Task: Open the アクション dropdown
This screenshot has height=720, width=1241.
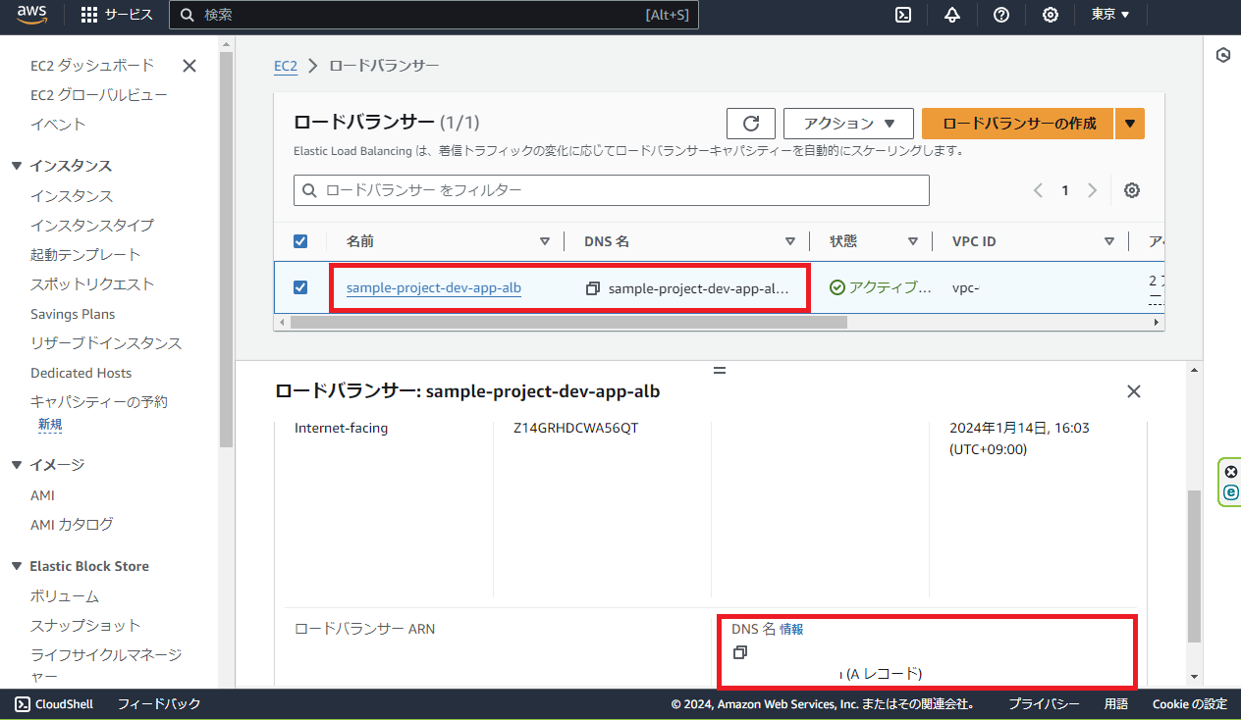Action: pyautogui.click(x=848, y=124)
